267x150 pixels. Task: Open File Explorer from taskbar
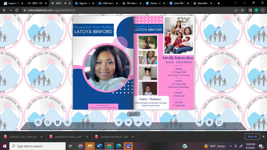[90, 146]
